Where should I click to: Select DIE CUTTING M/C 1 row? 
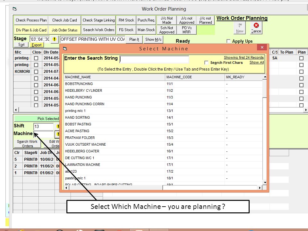coord(163,158)
